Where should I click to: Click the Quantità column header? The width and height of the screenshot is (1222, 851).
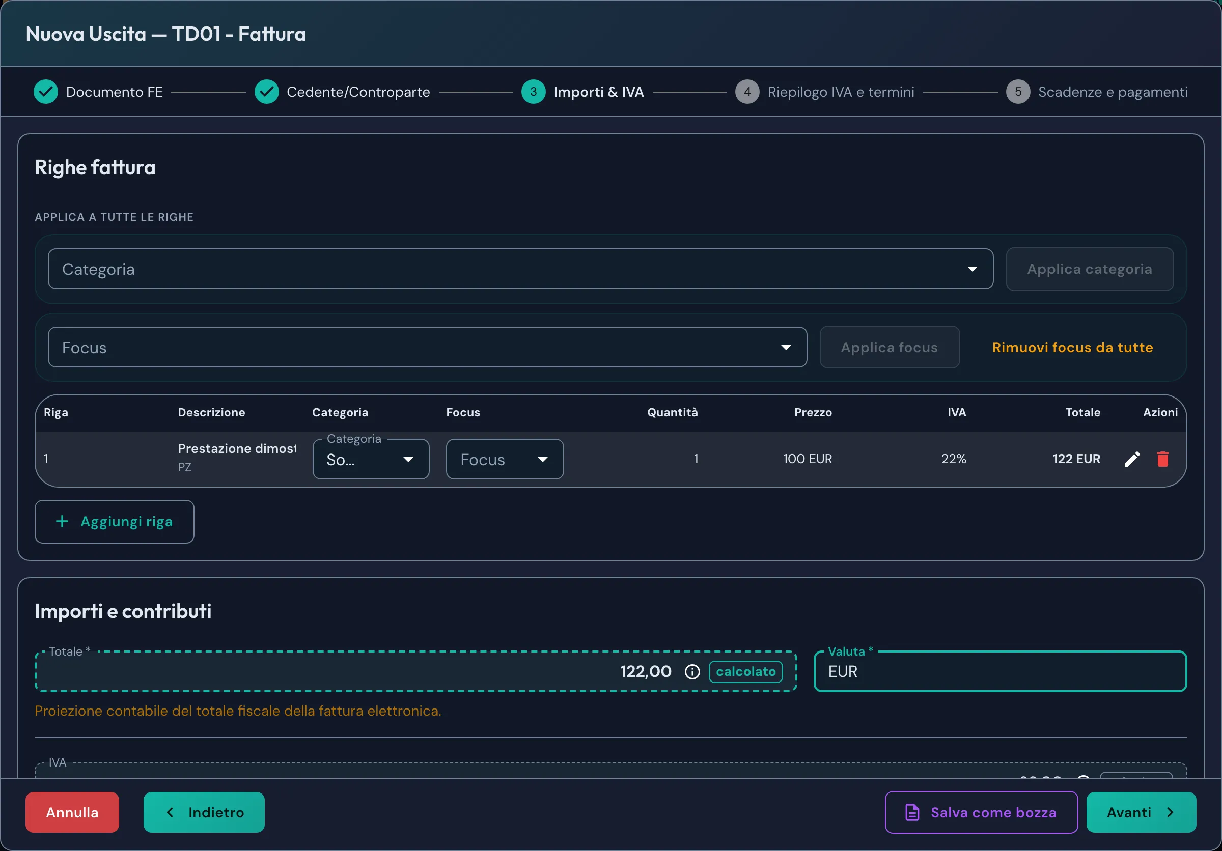coord(672,412)
